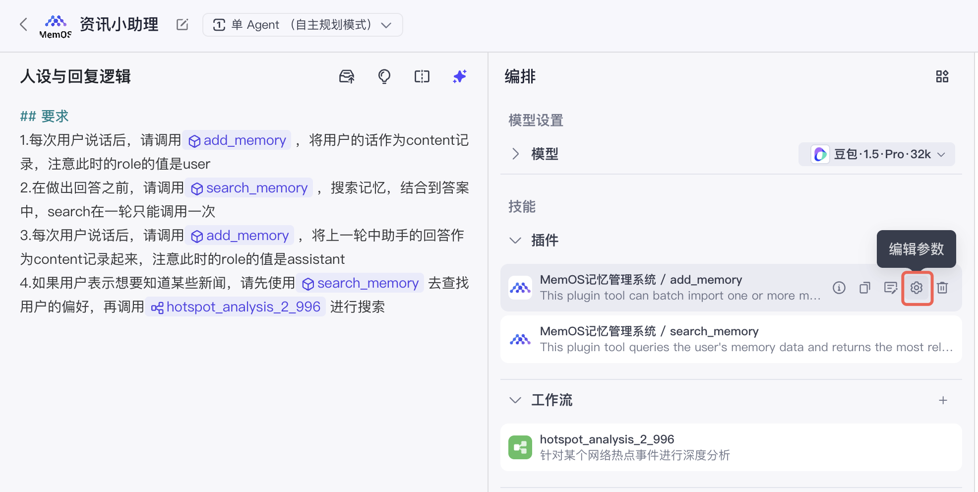This screenshot has width=978, height=492.
Task: Collapse the 工作流 workflow section
Action: click(x=515, y=400)
